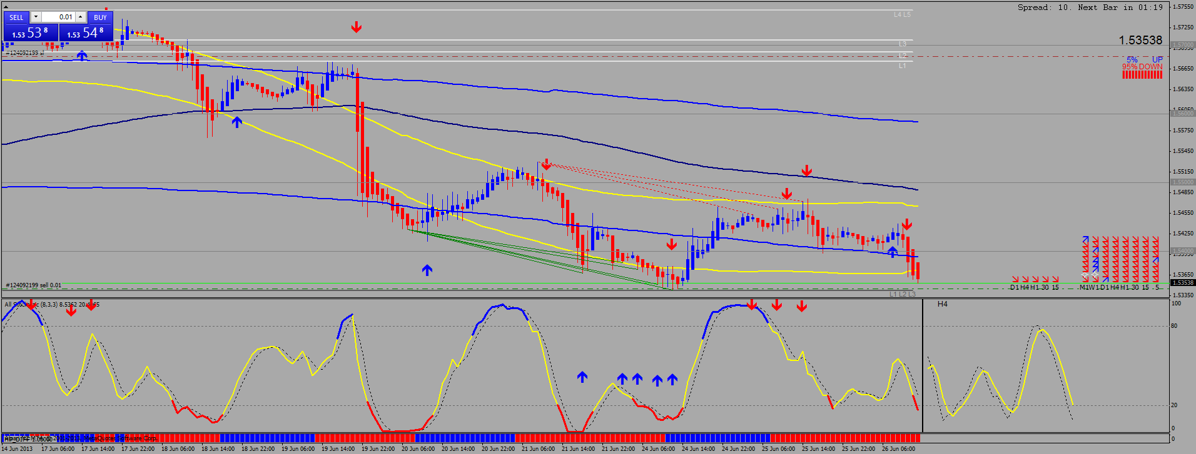Click the 'L4 L5' pivot level label
The image size is (1196, 454).
pyautogui.click(x=902, y=14)
